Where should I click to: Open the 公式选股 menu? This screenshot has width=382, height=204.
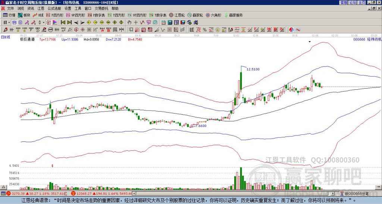[54, 9]
